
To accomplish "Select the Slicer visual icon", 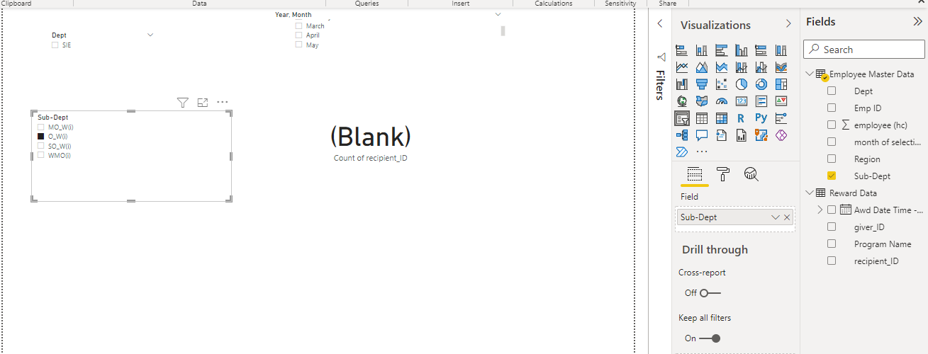I will click(682, 118).
